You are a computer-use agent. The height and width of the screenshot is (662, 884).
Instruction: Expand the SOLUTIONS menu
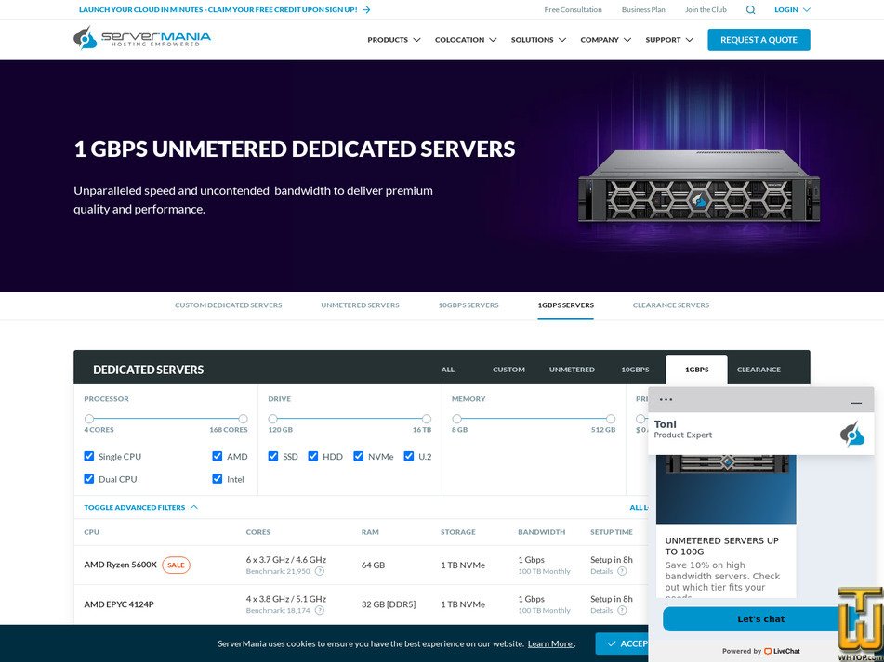534,40
